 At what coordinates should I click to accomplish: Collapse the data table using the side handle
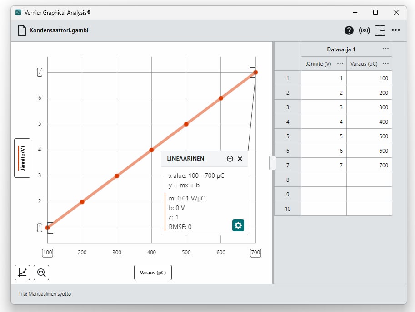(272, 163)
